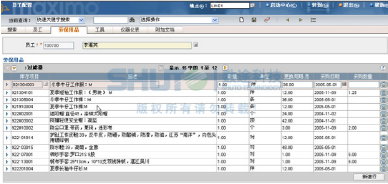Image resolution: width=388 pixels, height=184 pixels.
Task: Open the 仪器仪表 tab
Action: 130,30
